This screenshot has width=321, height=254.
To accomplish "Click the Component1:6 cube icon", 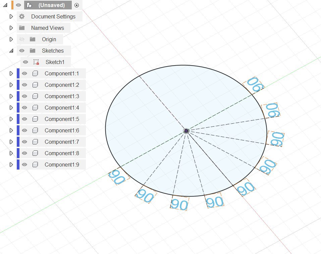I will coord(35,130).
